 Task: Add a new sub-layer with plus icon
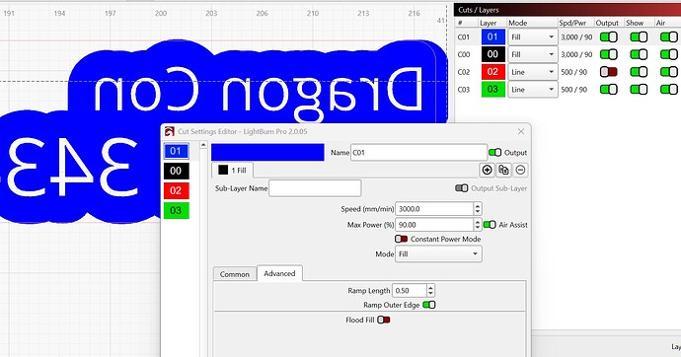coord(487,170)
